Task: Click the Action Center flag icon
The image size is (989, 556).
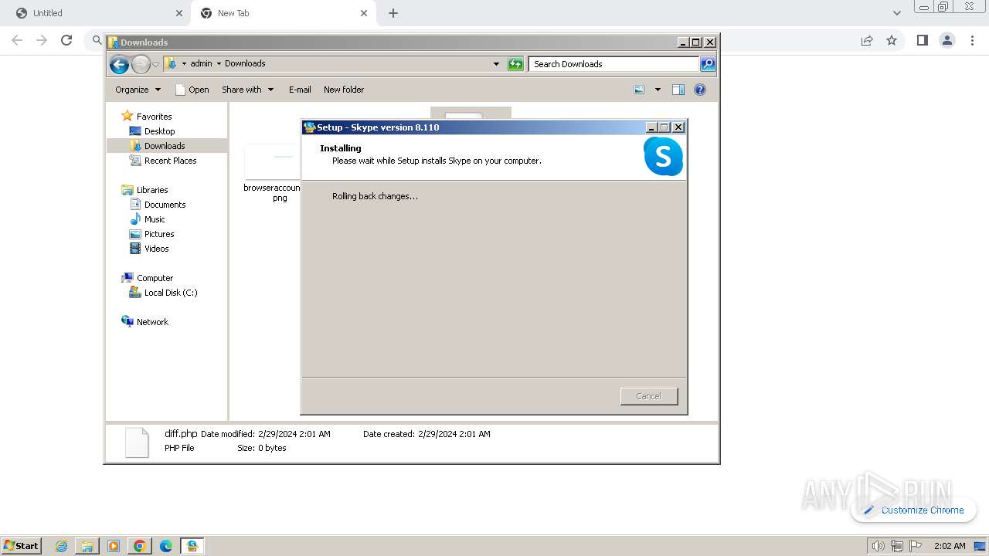Action: pyautogui.click(x=915, y=546)
